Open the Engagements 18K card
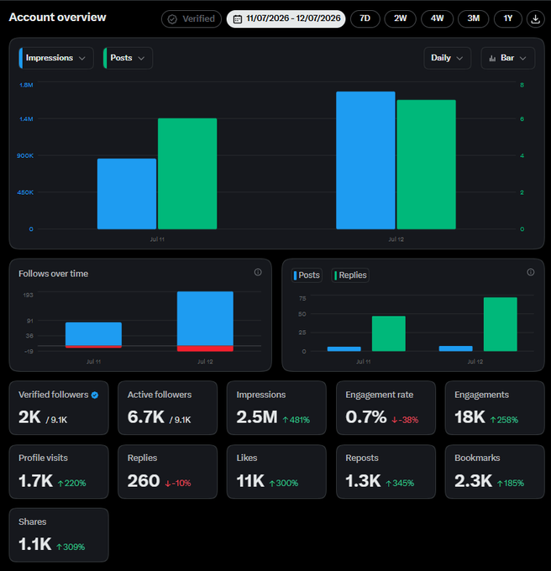 (495, 408)
